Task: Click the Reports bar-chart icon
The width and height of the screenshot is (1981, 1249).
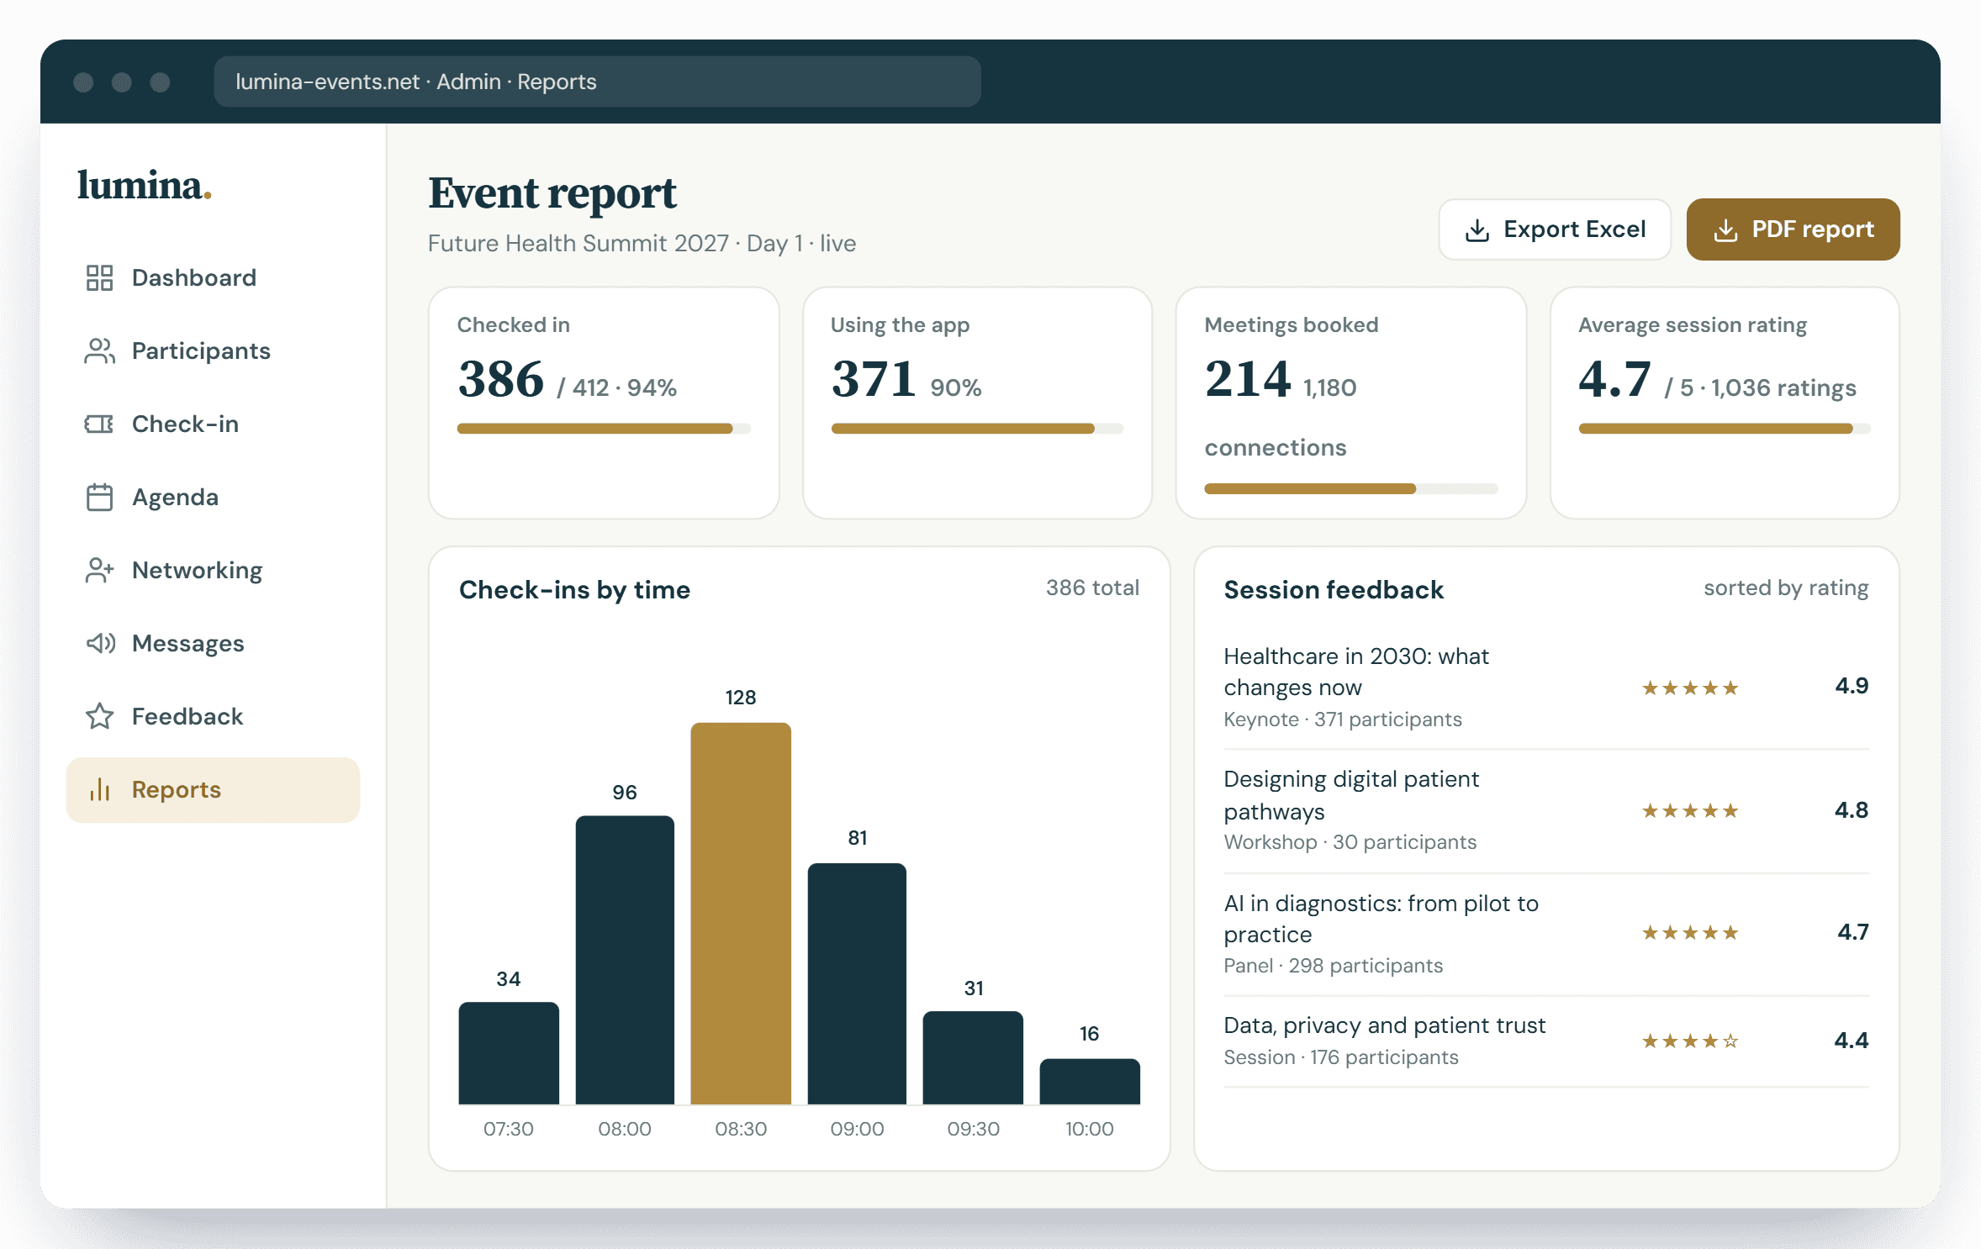Action: (99, 789)
